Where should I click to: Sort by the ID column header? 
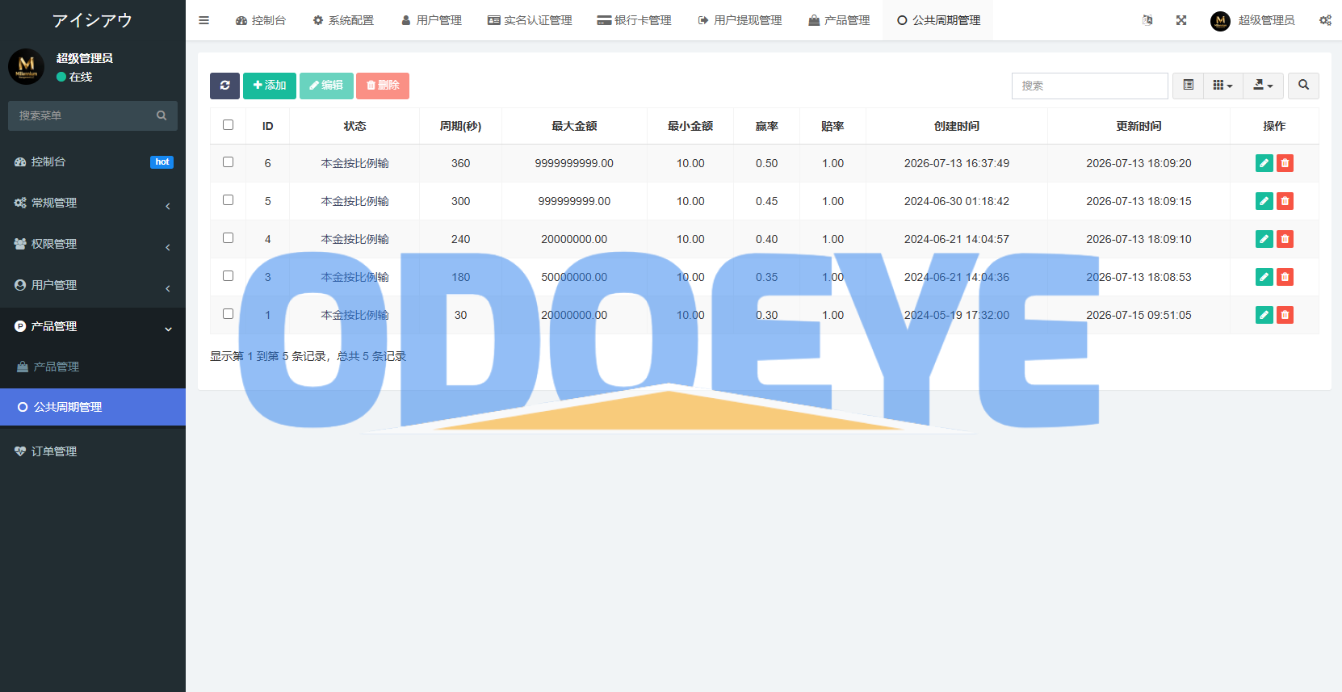click(x=268, y=126)
